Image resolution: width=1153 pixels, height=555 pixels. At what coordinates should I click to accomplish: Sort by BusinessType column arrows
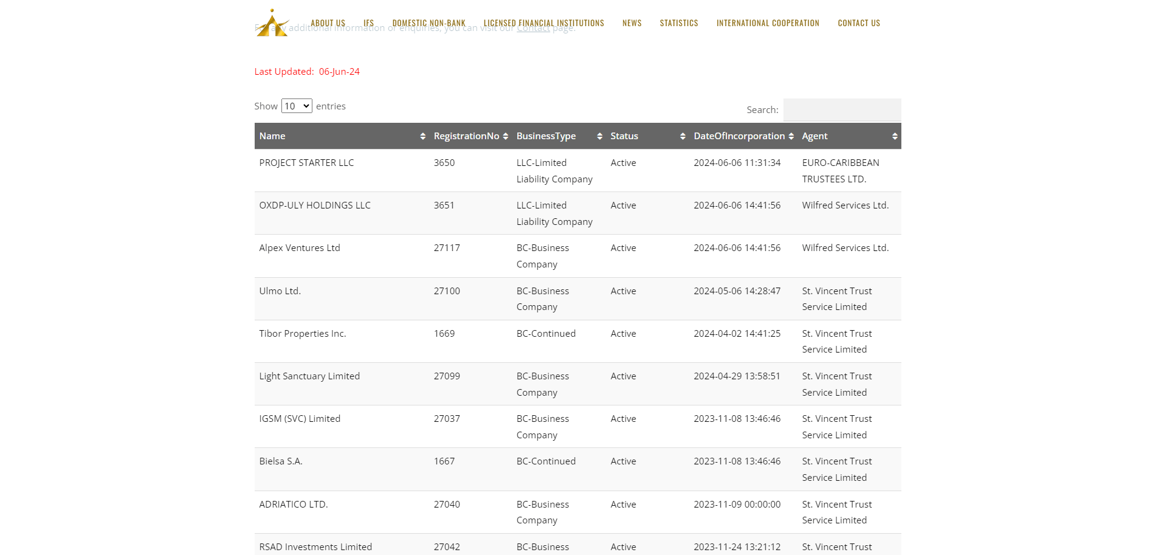click(599, 136)
